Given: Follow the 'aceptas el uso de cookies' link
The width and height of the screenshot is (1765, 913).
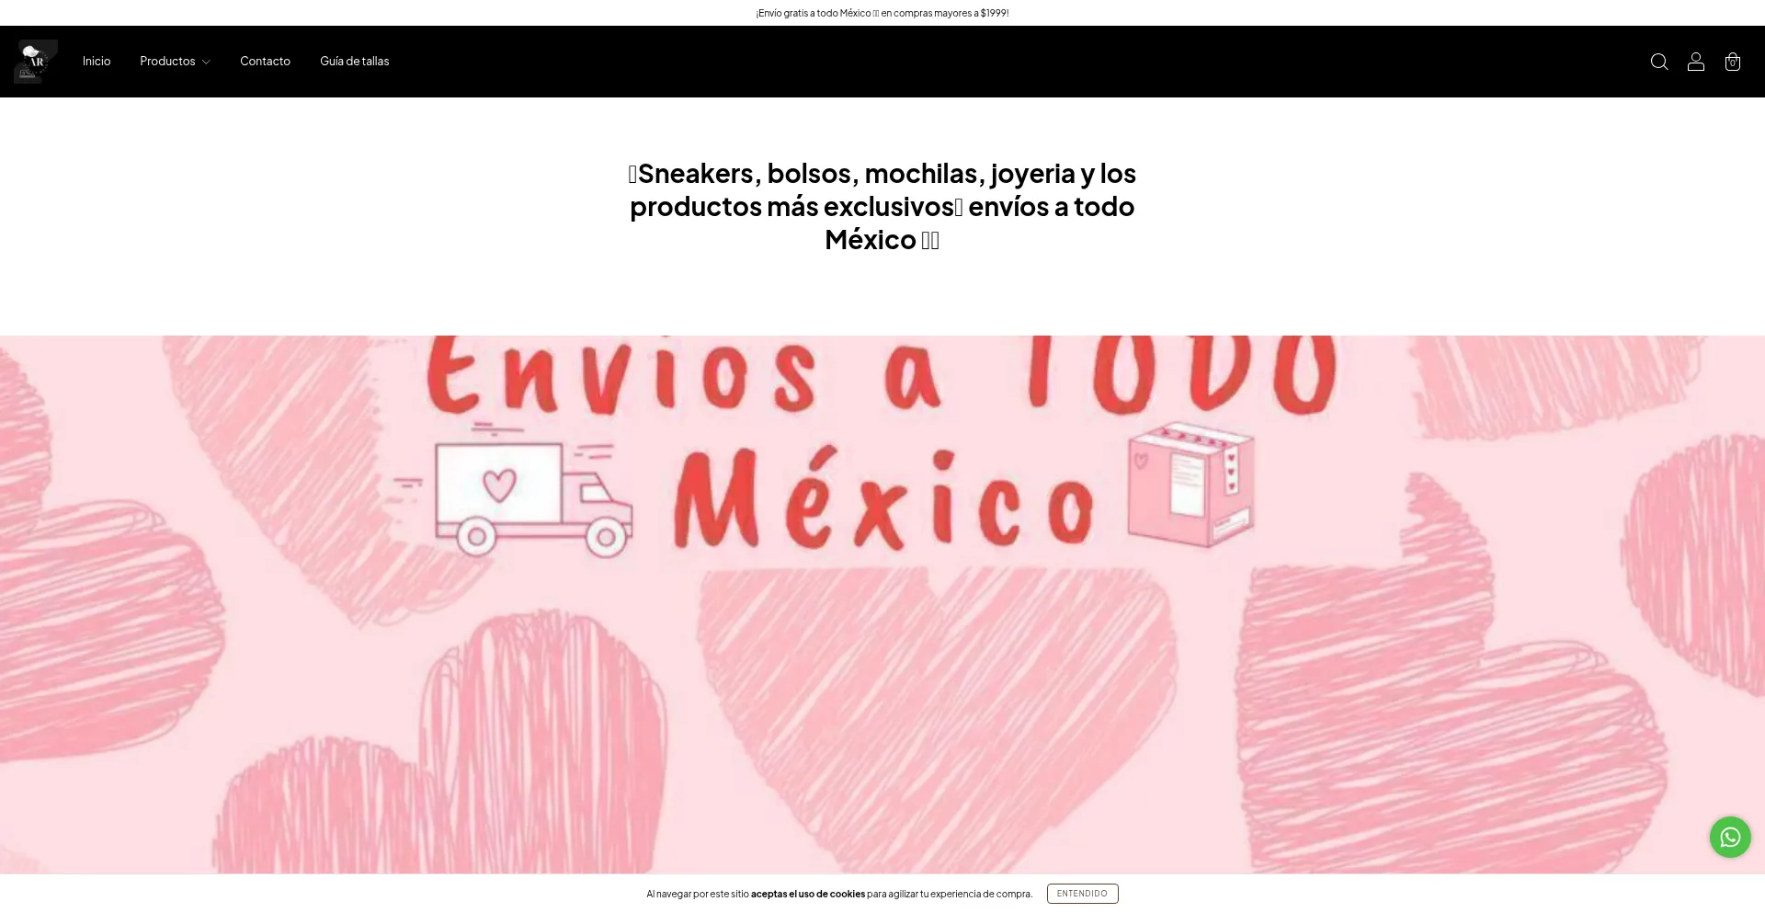Looking at the screenshot, I should pyautogui.click(x=808, y=894).
